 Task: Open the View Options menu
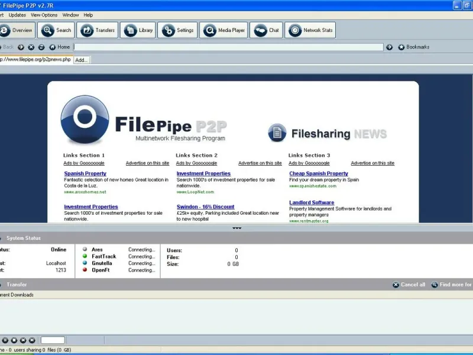tap(44, 15)
